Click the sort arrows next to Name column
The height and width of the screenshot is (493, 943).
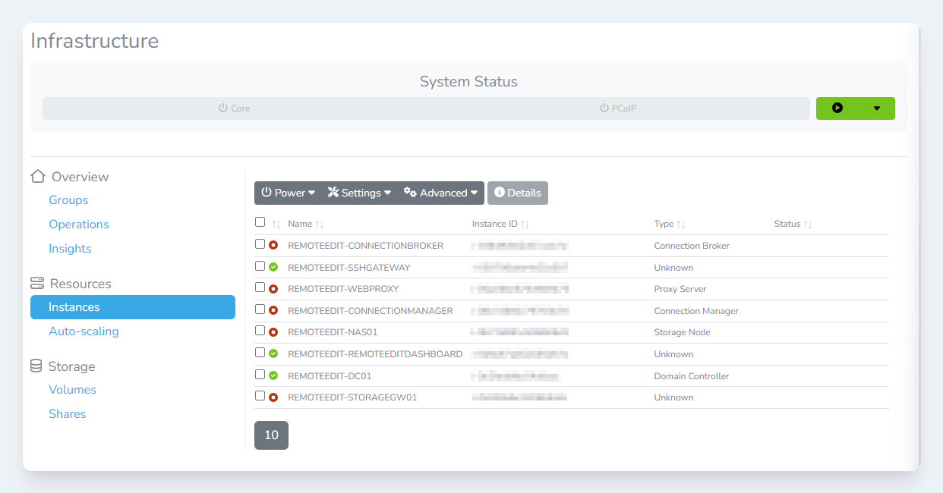click(x=320, y=225)
